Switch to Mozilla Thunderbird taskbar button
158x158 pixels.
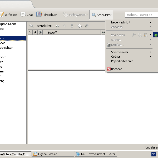point(16,154)
